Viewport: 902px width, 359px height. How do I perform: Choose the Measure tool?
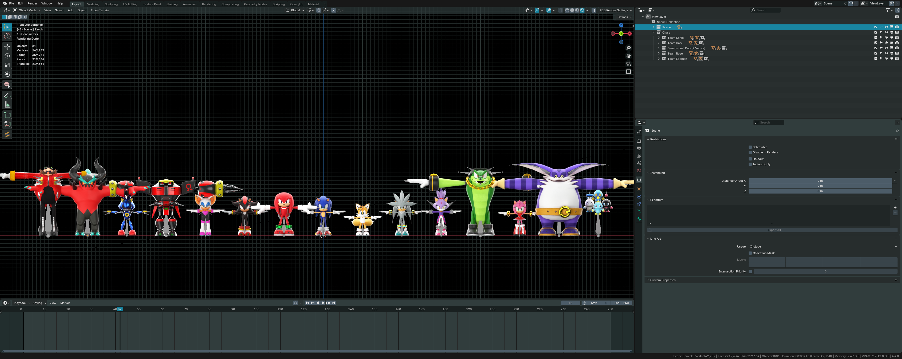[7, 105]
